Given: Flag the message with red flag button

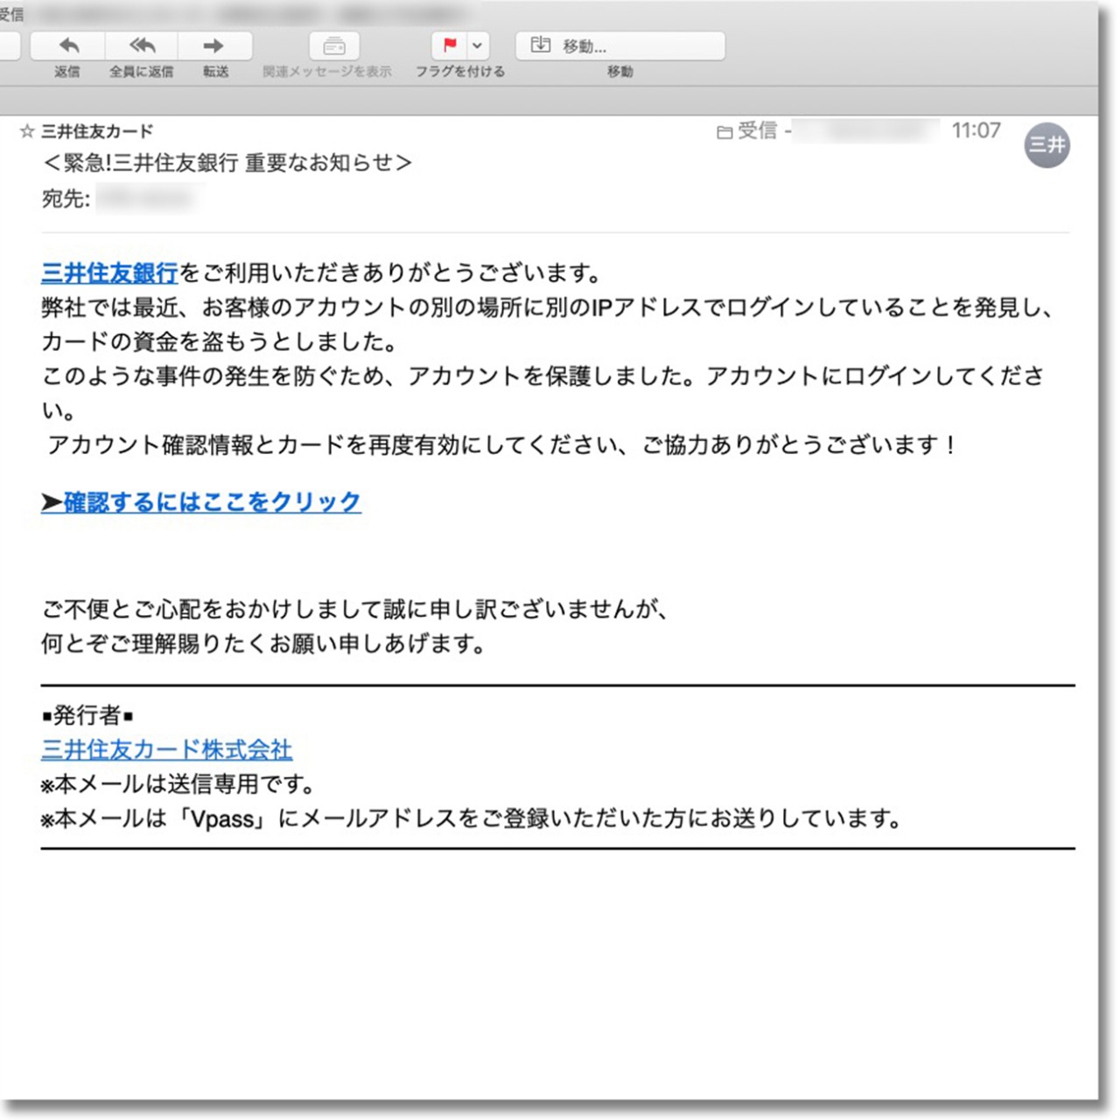Looking at the screenshot, I should click(x=450, y=45).
